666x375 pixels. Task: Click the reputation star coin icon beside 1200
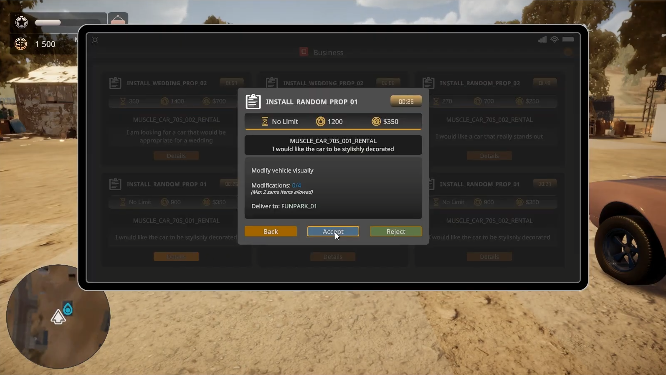(320, 122)
